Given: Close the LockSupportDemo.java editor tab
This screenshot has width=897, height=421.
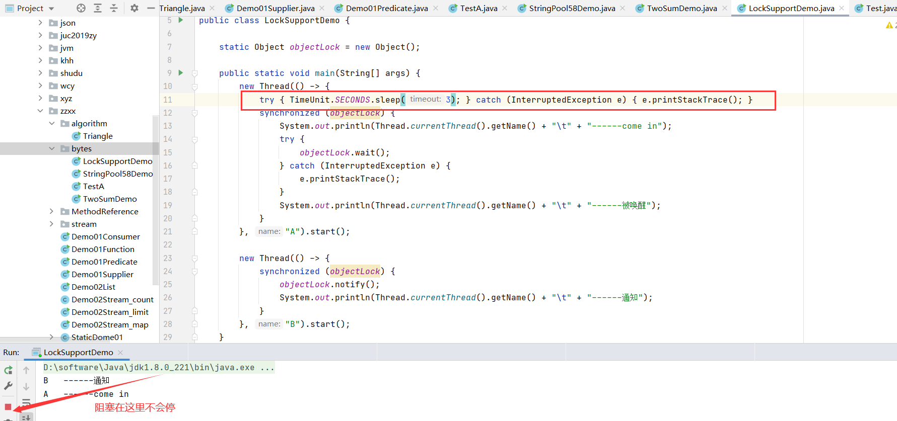Looking at the screenshot, I should [842, 8].
